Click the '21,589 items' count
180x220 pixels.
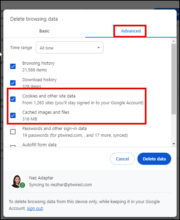[35, 70]
